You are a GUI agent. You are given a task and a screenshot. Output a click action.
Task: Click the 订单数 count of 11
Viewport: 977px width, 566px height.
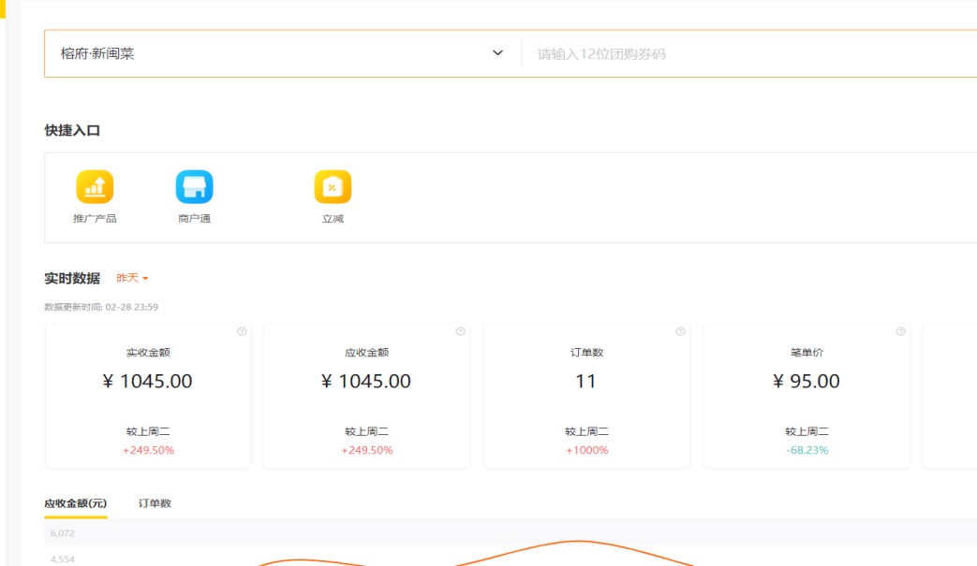[585, 381]
